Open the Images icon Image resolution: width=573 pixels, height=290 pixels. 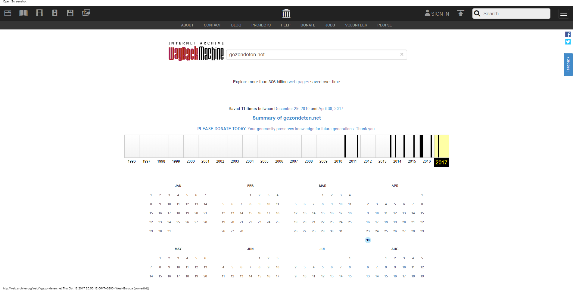pos(86,13)
